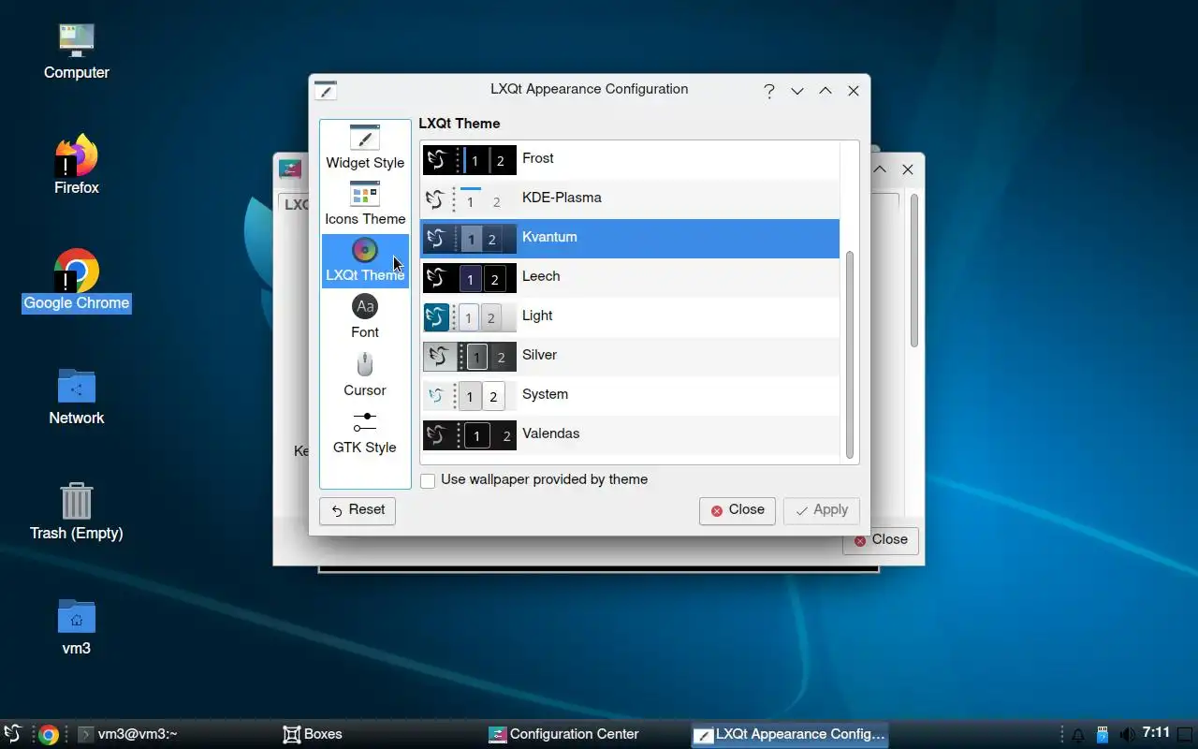Open the notifications bell in tray

click(1078, 735)
